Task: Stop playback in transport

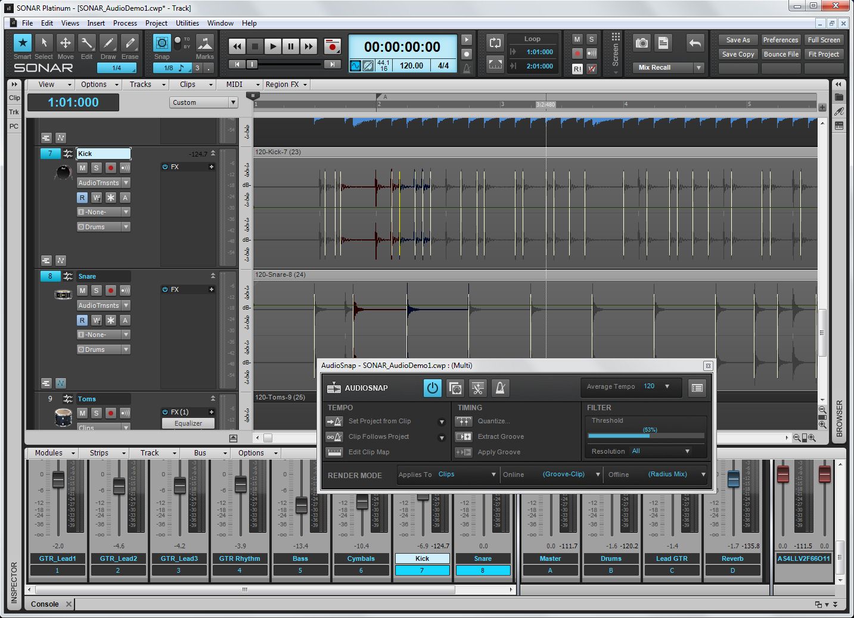Action: click(x=255, y=46)
